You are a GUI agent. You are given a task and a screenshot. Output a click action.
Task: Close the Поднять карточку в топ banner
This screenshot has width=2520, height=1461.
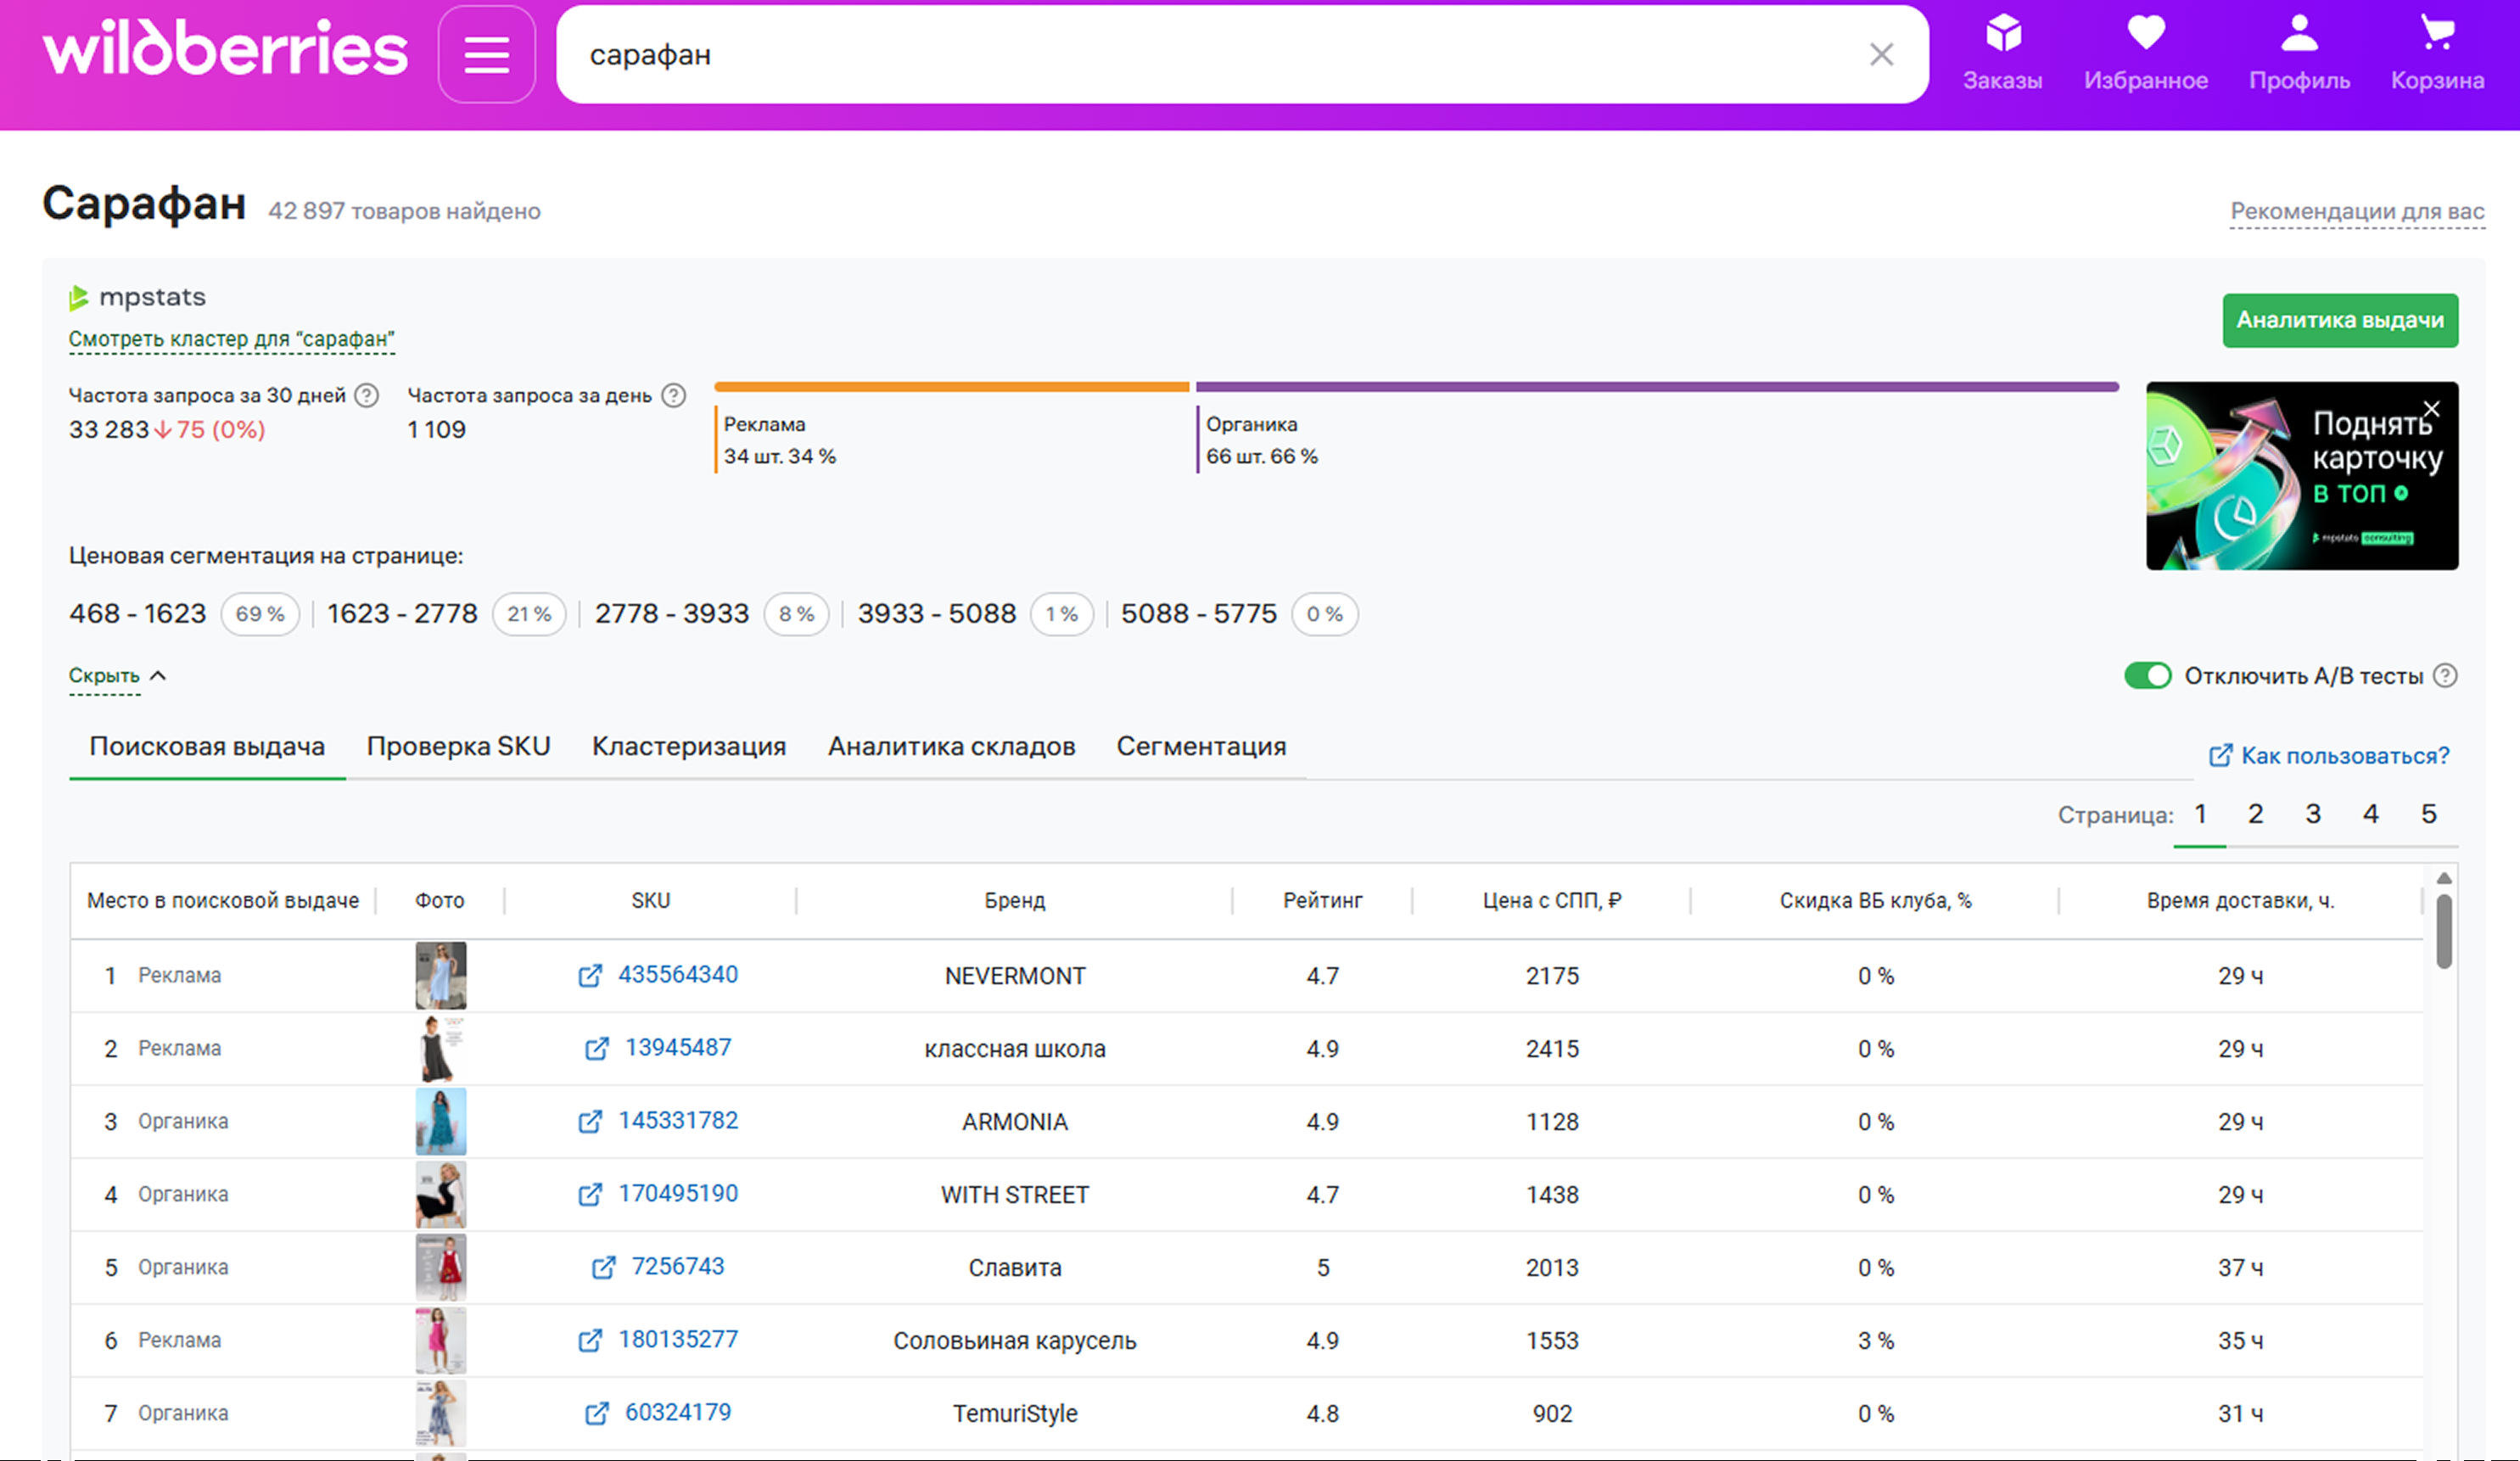[x=2431, y=409]
